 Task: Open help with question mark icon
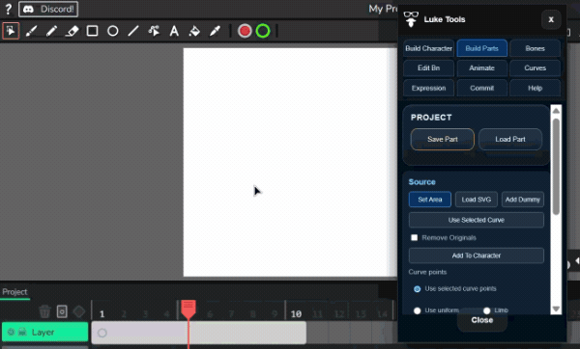pos(8,9)
